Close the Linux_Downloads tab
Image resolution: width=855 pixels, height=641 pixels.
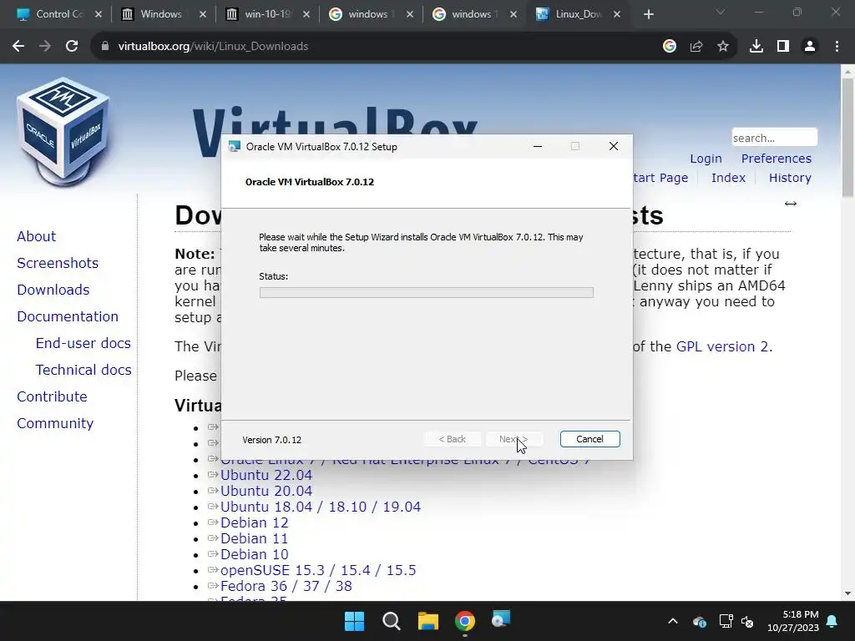coord(617,14)
